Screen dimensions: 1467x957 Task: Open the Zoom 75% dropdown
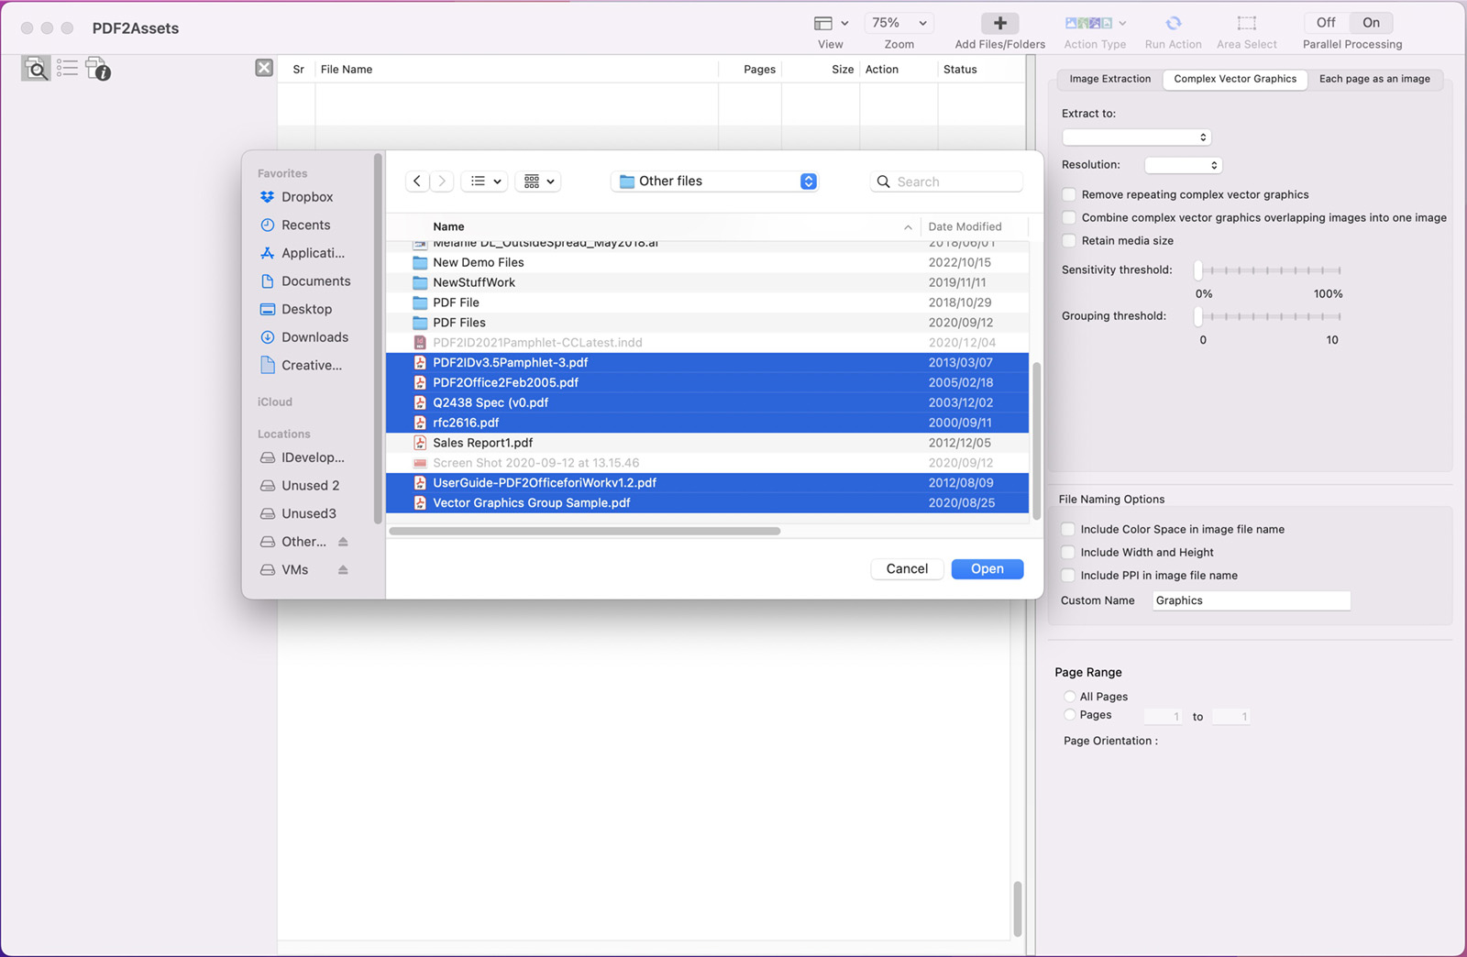coord(899,23)
